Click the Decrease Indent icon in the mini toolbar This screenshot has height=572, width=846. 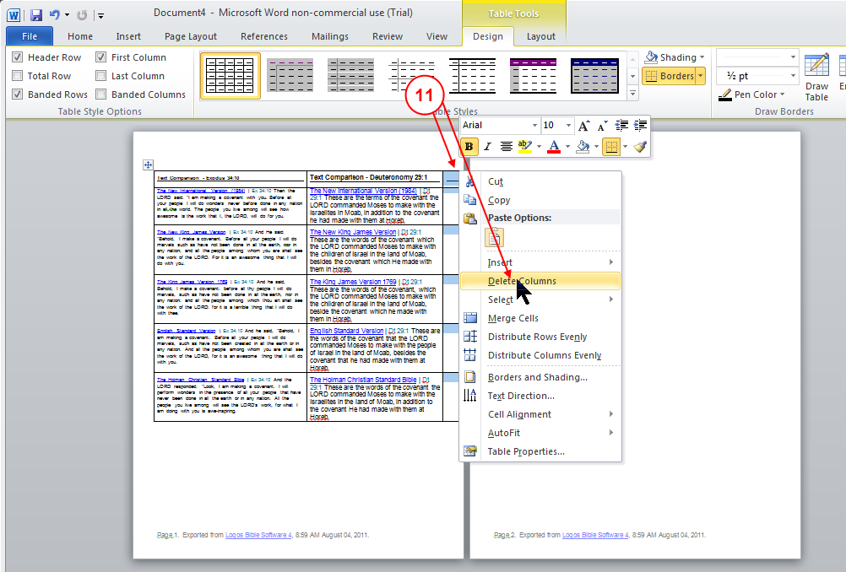(x=621, y=126)
